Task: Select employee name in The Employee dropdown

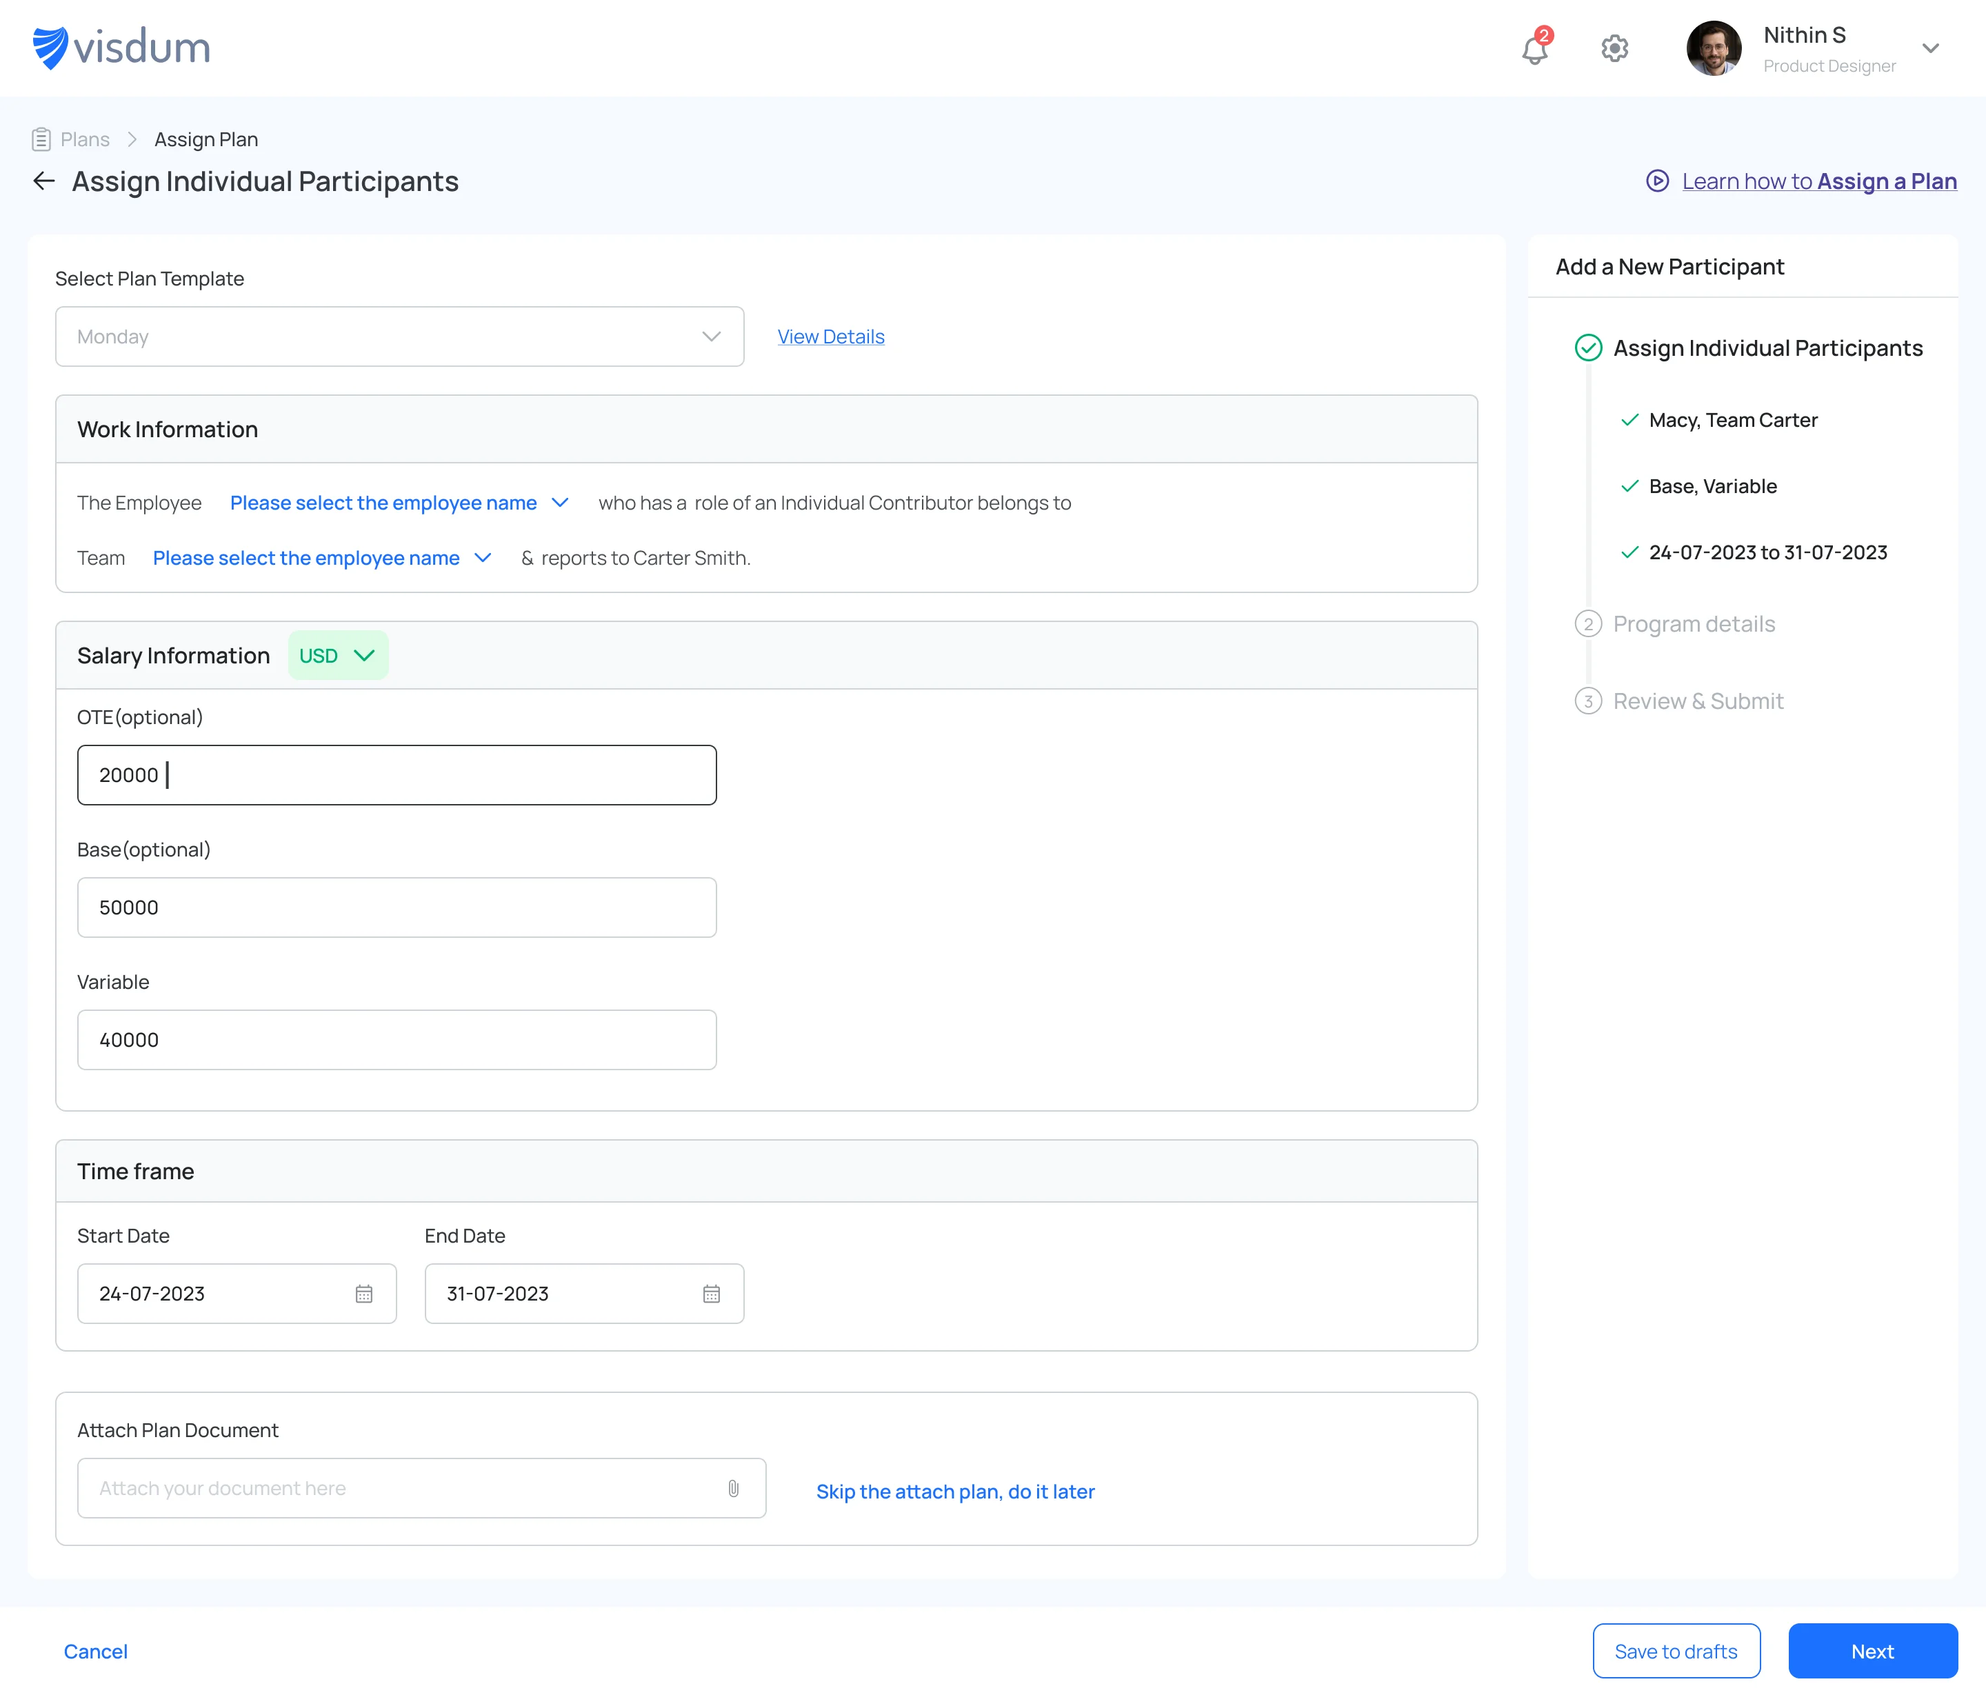Action: (x=400, y=503)
